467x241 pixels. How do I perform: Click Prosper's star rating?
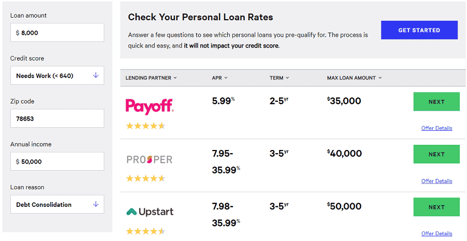[145, 178]
